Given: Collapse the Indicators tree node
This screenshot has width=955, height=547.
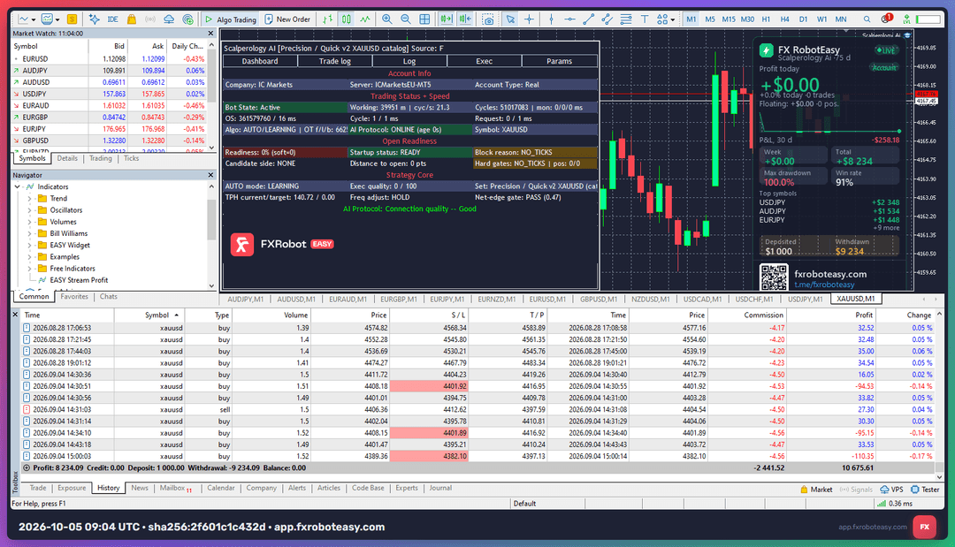Looking at the screenshot, I should (17, 186).
